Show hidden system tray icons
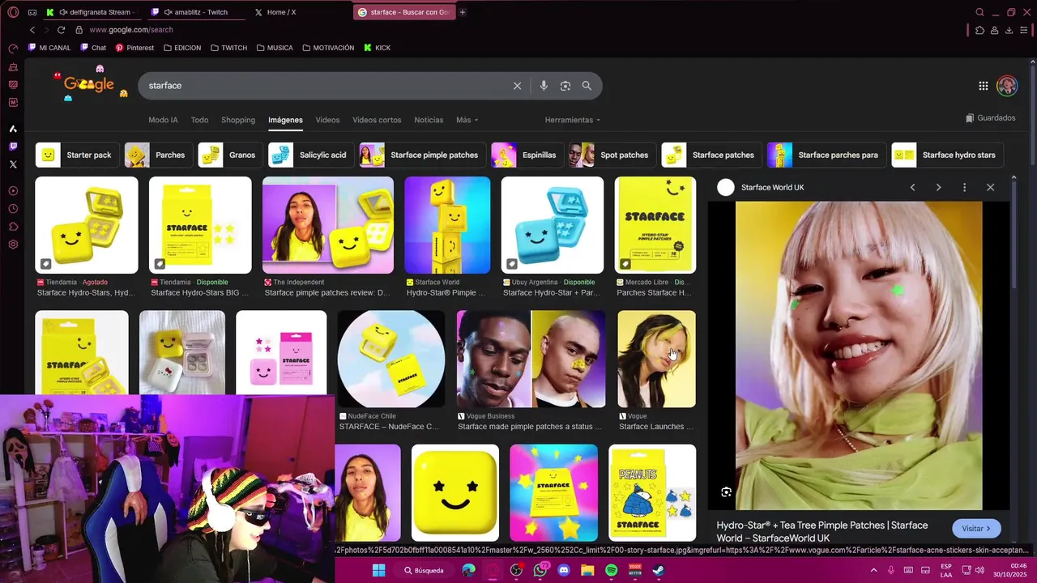This screenshot has width=1037, height=583. (873, 570)
